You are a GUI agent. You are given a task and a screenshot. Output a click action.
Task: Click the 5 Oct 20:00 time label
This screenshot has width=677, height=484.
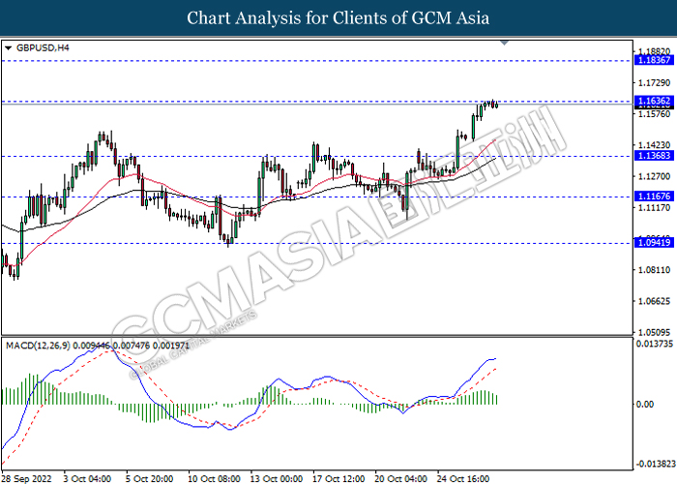point(149,479)
